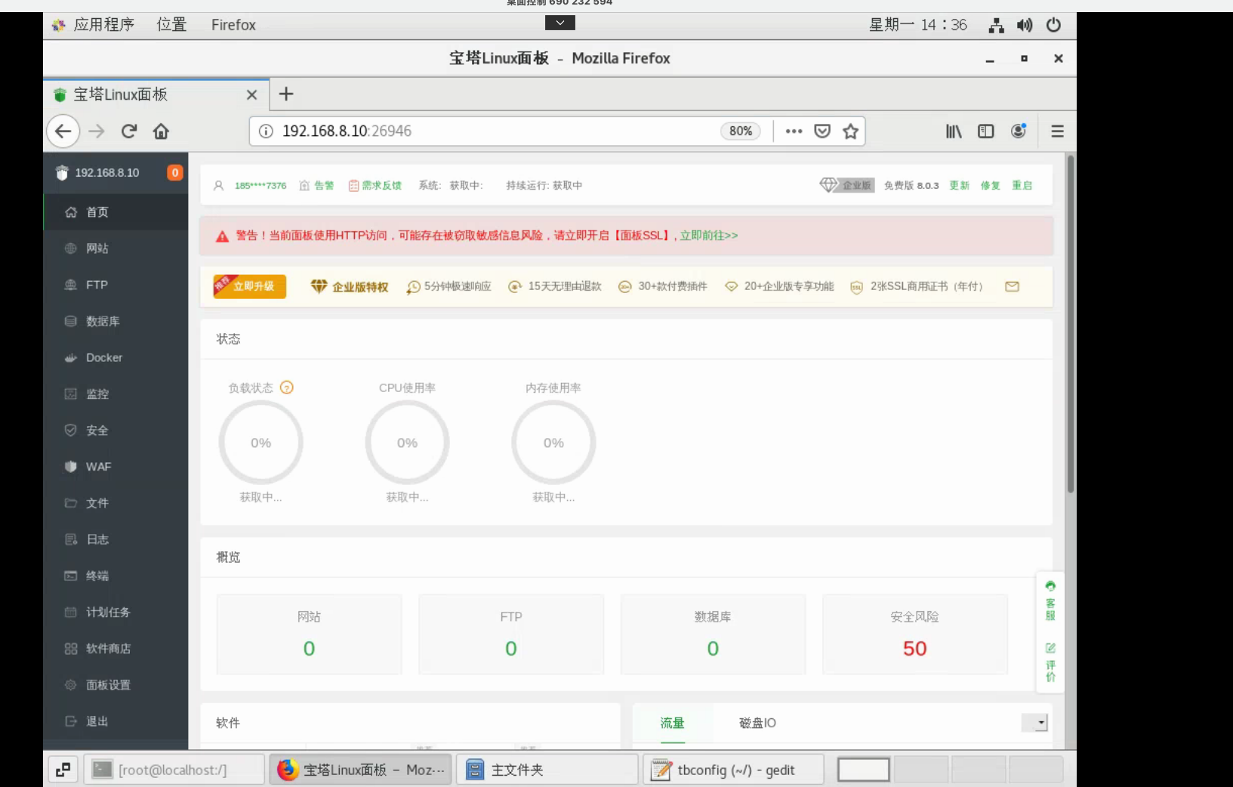The width and height of the screenshot is (1233, 787).
Task: Click the load status help question icon
Action: [x=287, y=387]
